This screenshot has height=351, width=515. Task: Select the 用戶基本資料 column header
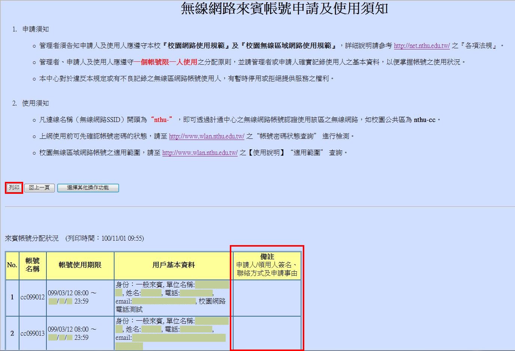(173, 265)
